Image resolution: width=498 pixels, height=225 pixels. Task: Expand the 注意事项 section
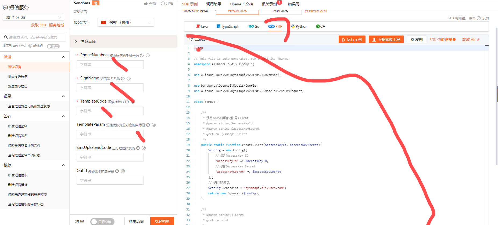(123, 41)
